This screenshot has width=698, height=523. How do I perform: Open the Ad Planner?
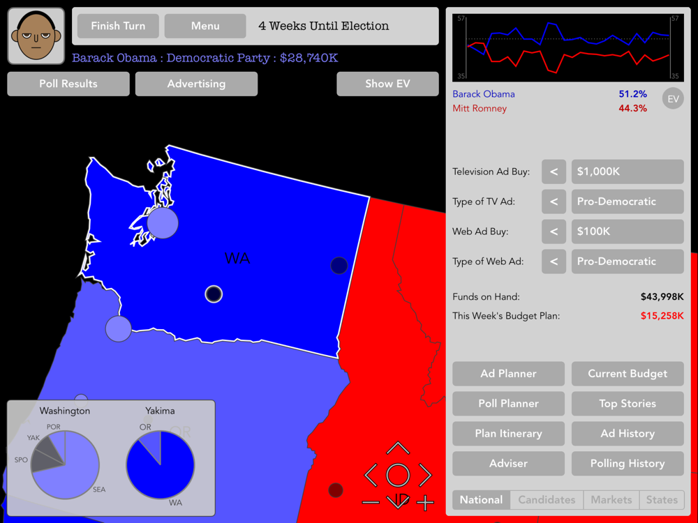pos(508,374)
